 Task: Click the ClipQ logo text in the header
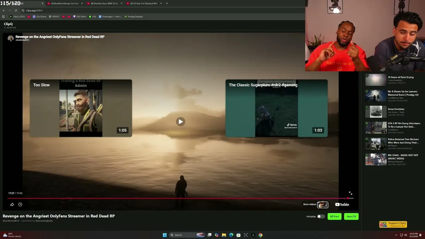[8, 24]
